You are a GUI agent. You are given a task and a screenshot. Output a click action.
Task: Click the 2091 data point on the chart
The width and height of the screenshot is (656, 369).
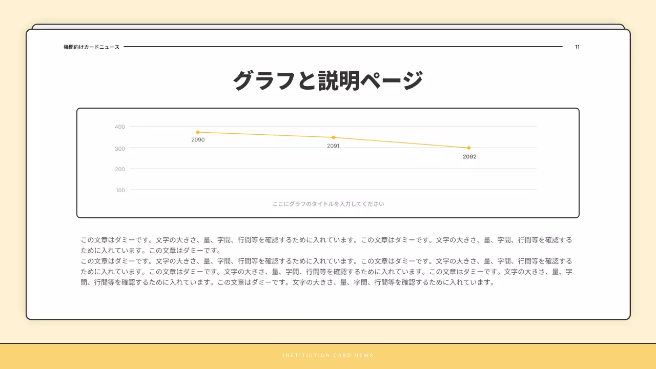coord(333,137)
